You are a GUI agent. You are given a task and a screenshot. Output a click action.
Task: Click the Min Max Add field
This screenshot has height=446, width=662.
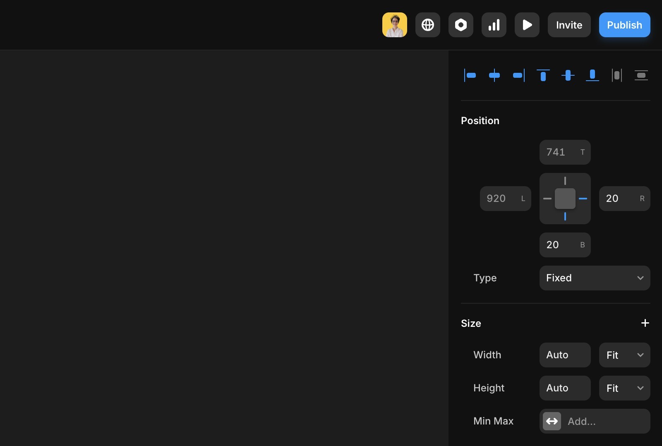click(x=595, y=421)
